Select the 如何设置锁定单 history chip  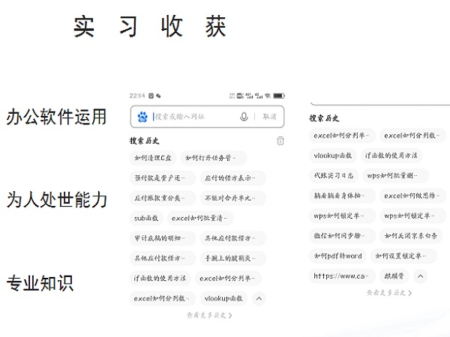[x=403, y=256]
